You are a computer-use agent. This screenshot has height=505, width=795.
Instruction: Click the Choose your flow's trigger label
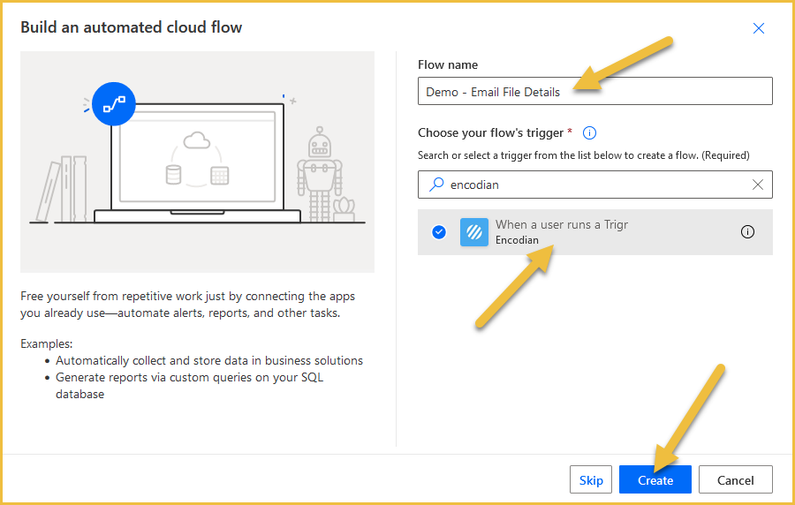490,132
